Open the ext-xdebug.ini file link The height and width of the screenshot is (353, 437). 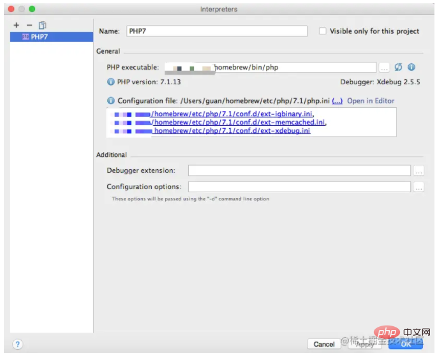(232, 131)
